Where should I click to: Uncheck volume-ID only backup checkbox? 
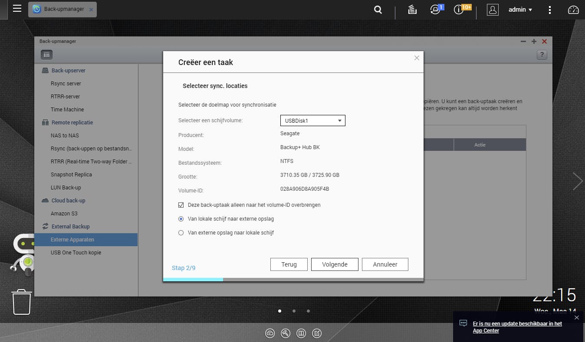[181, 205]
